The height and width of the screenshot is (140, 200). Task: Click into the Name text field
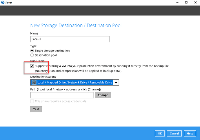[70, 39]
